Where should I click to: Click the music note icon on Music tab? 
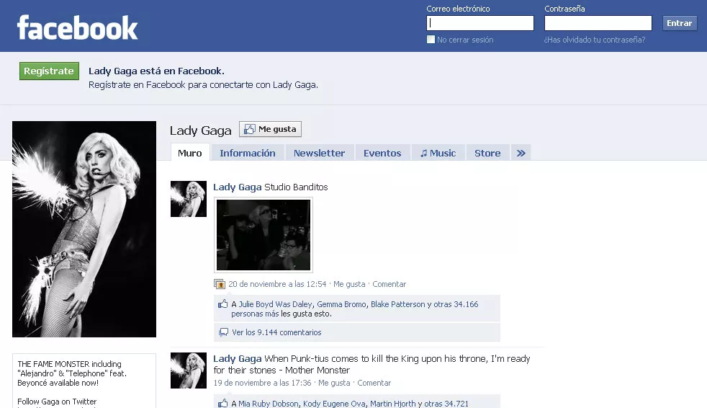[x=423, y=154]
